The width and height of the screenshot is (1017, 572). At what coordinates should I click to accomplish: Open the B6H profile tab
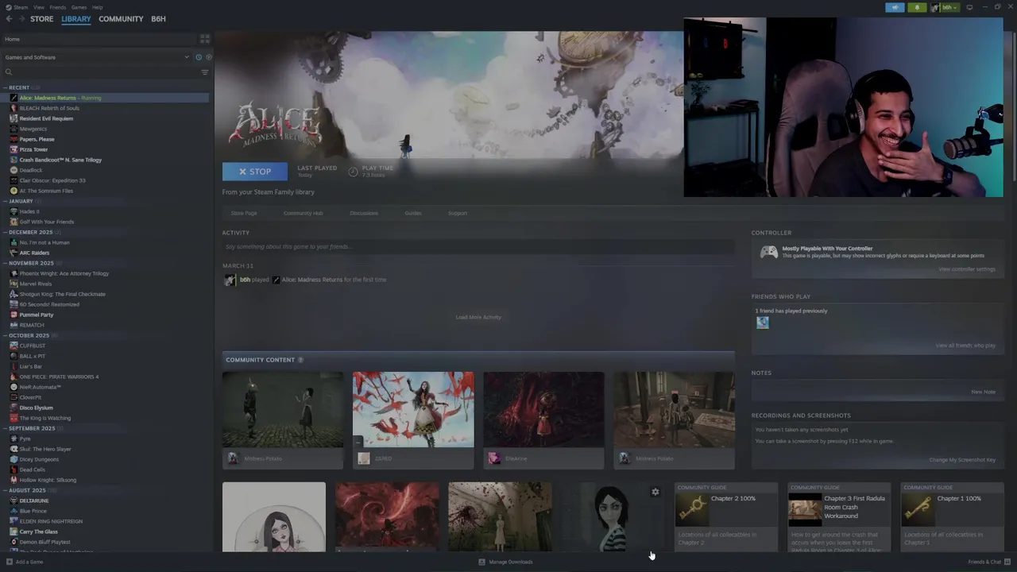[159, 19]
